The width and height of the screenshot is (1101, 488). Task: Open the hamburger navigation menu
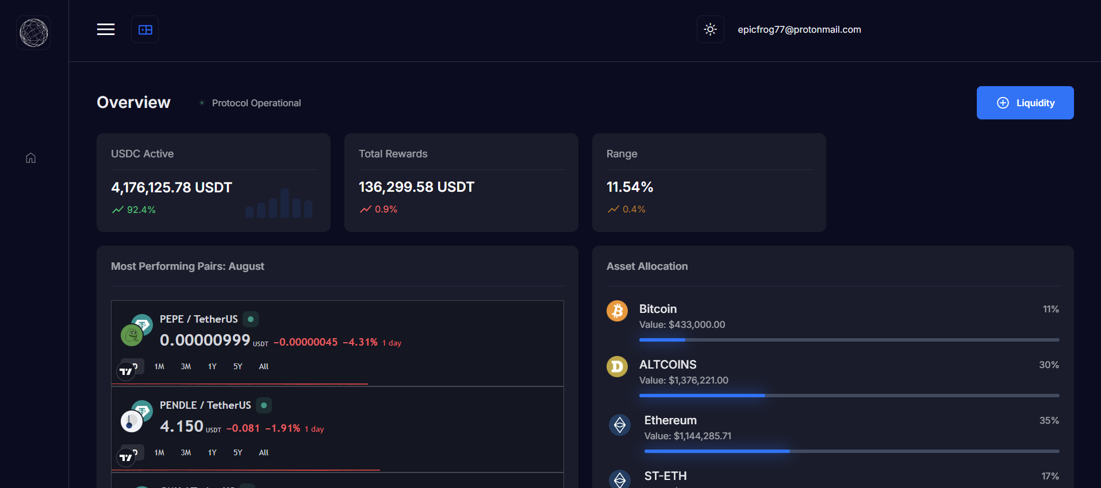click(106, 29)
